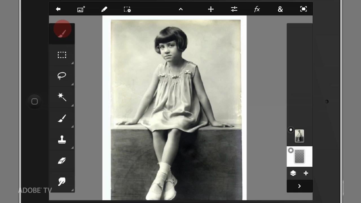The width and height of the screenshot is (361, 203).
Task: Add a new layer with the plus button
Action: pyautogui.click(x=306, y=173)
